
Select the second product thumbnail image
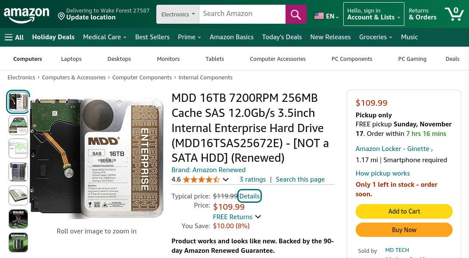click(18, 125)
